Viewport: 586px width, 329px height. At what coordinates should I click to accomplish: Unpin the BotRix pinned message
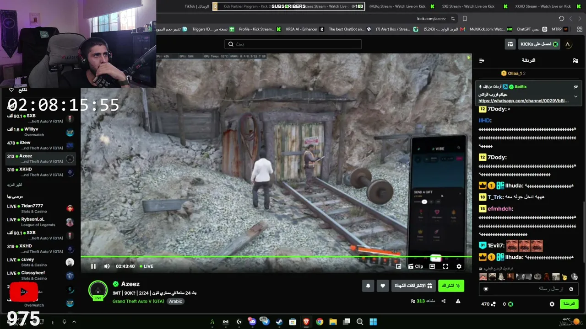pyautogui.click(x=576, y=86)
